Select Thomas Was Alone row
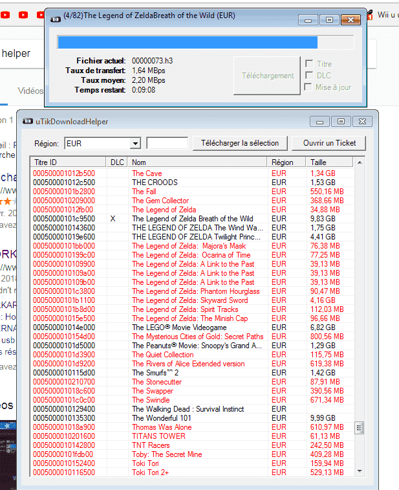The image size is (399, 490). (x=192, y=427)
